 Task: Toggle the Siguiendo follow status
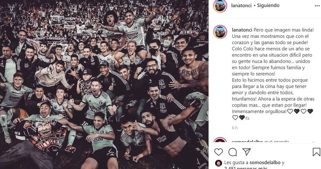pos(268,6)
